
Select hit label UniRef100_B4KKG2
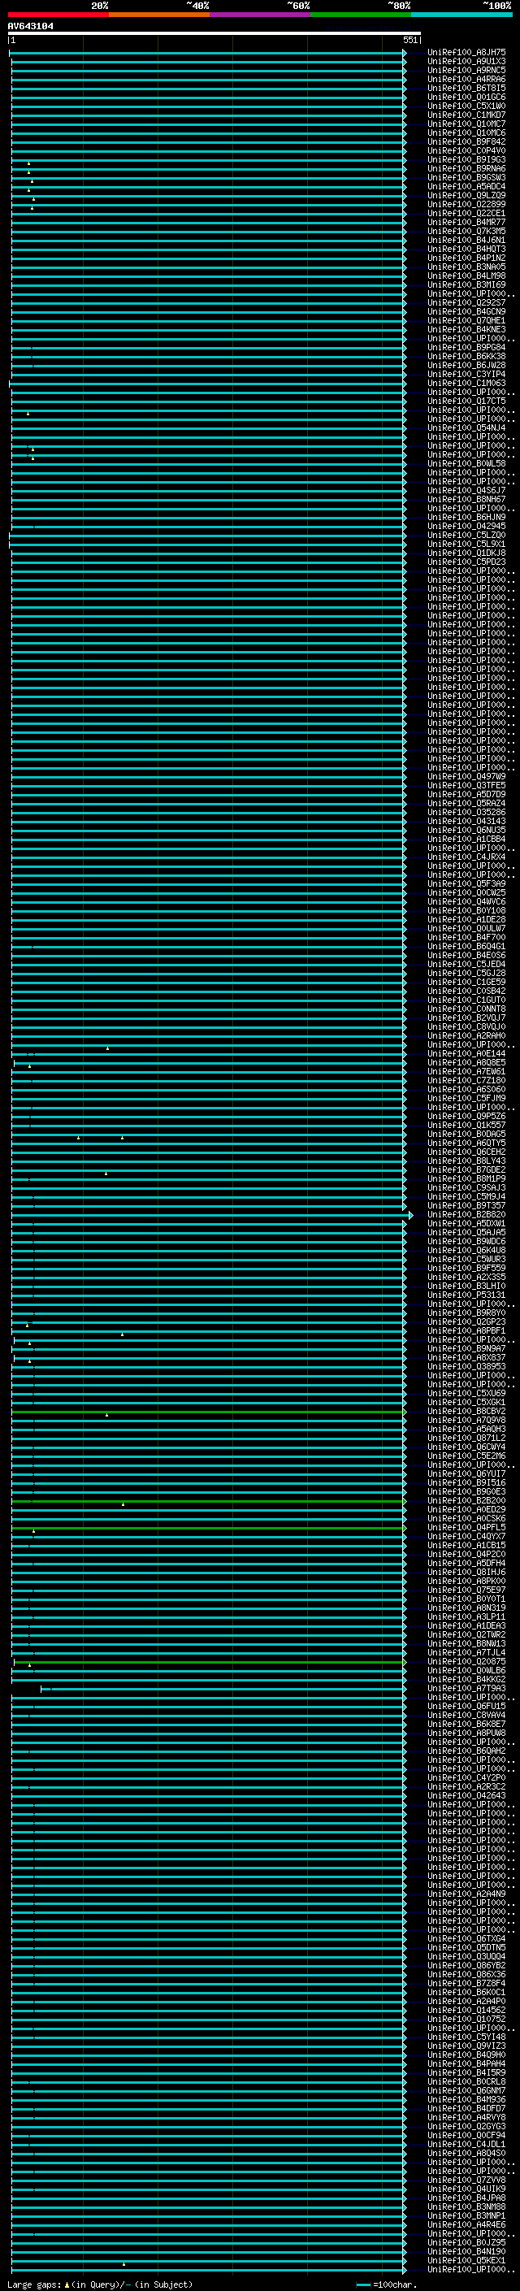(x=466, y=1679)
